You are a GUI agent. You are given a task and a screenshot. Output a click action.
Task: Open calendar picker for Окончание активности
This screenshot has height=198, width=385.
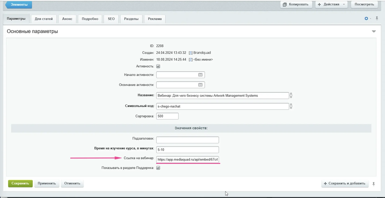click(200, 85)
